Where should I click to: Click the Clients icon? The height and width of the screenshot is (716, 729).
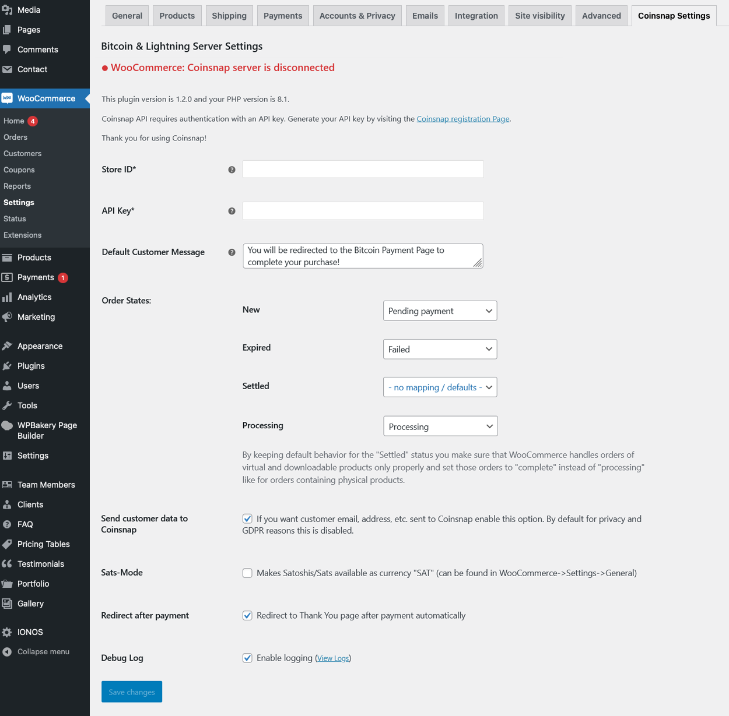pyautogui.click(x=7, y=505)
